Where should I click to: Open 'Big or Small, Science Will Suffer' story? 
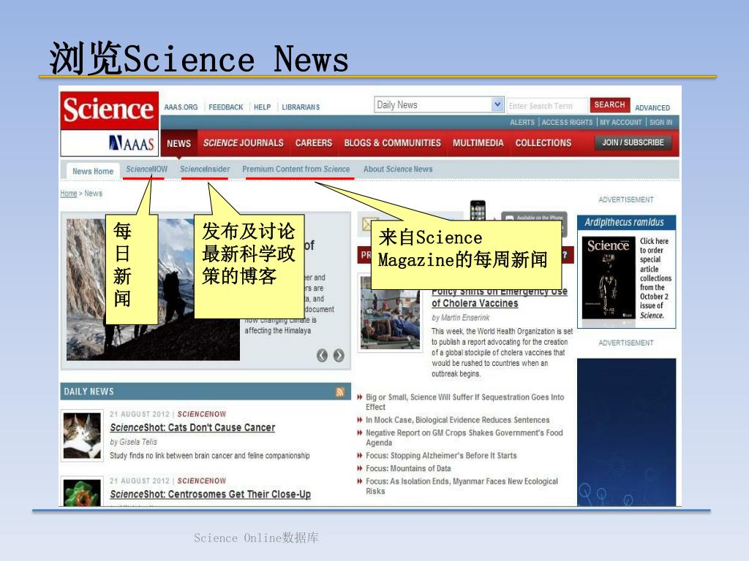coord(464,402)
